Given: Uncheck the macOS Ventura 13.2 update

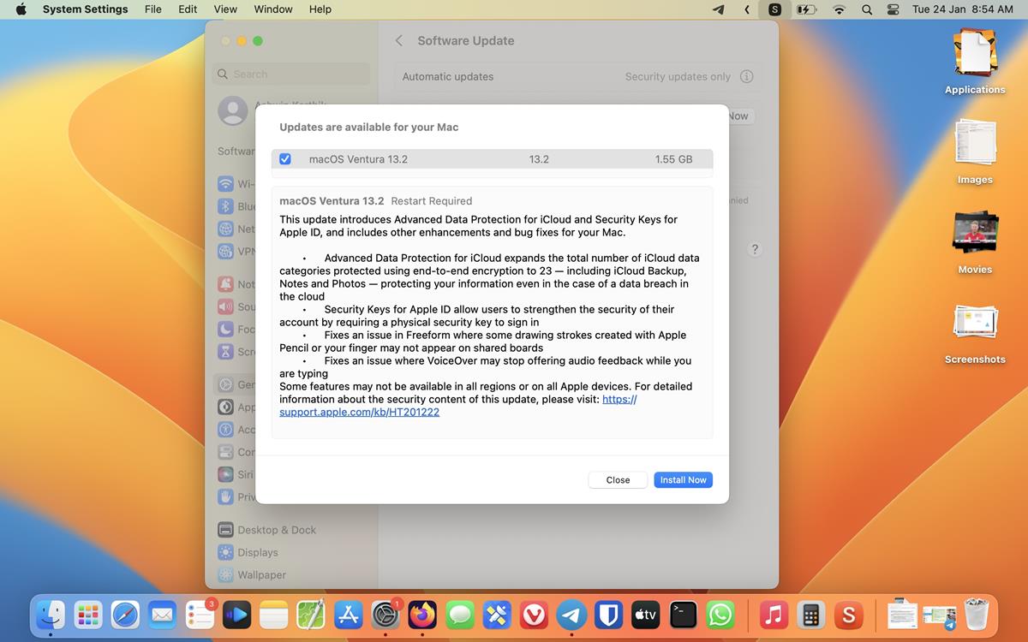Looking at the screenshot, I should [284, 158].
